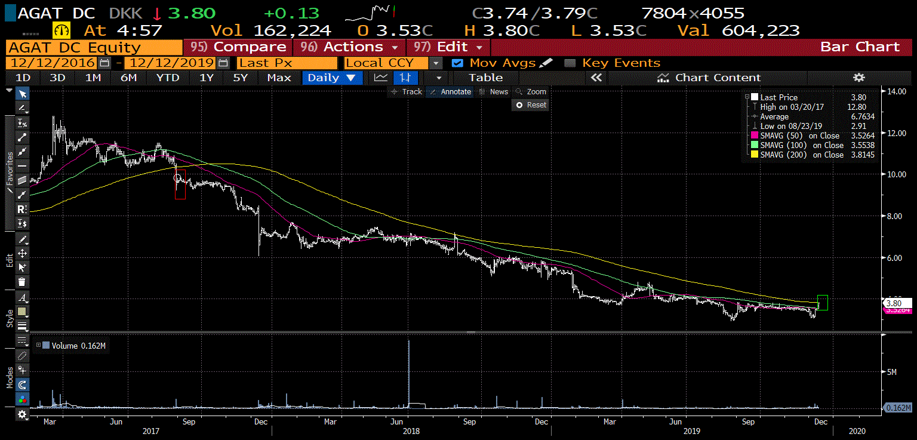Select the pointer cursor tool
The height and width of the screenshot is (440, 917).
23,94
